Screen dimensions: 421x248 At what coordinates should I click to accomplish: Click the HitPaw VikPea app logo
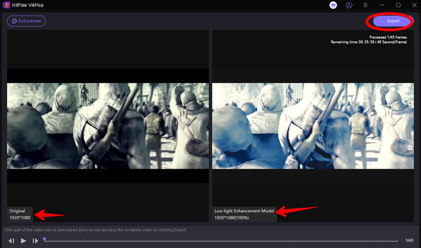tap(7, 5)
